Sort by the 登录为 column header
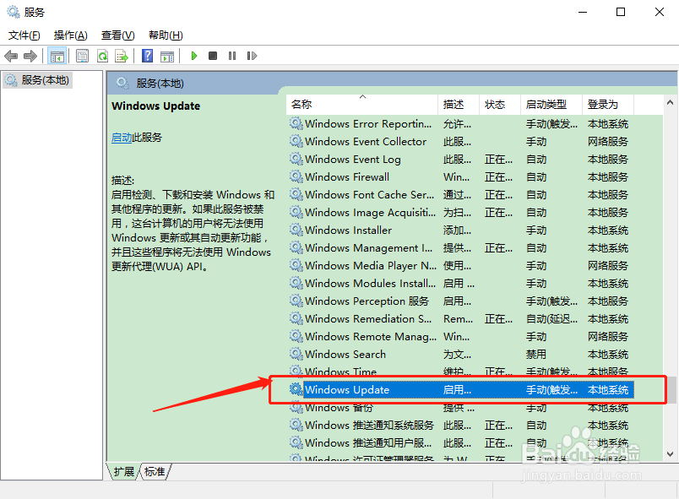The width and height of the screenshot is (679, 499). coord(608,105)
